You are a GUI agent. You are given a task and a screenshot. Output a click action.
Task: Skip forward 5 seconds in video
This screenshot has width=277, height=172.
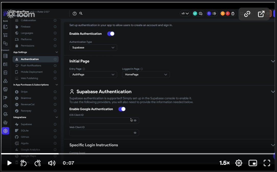[x=37, y=163]
